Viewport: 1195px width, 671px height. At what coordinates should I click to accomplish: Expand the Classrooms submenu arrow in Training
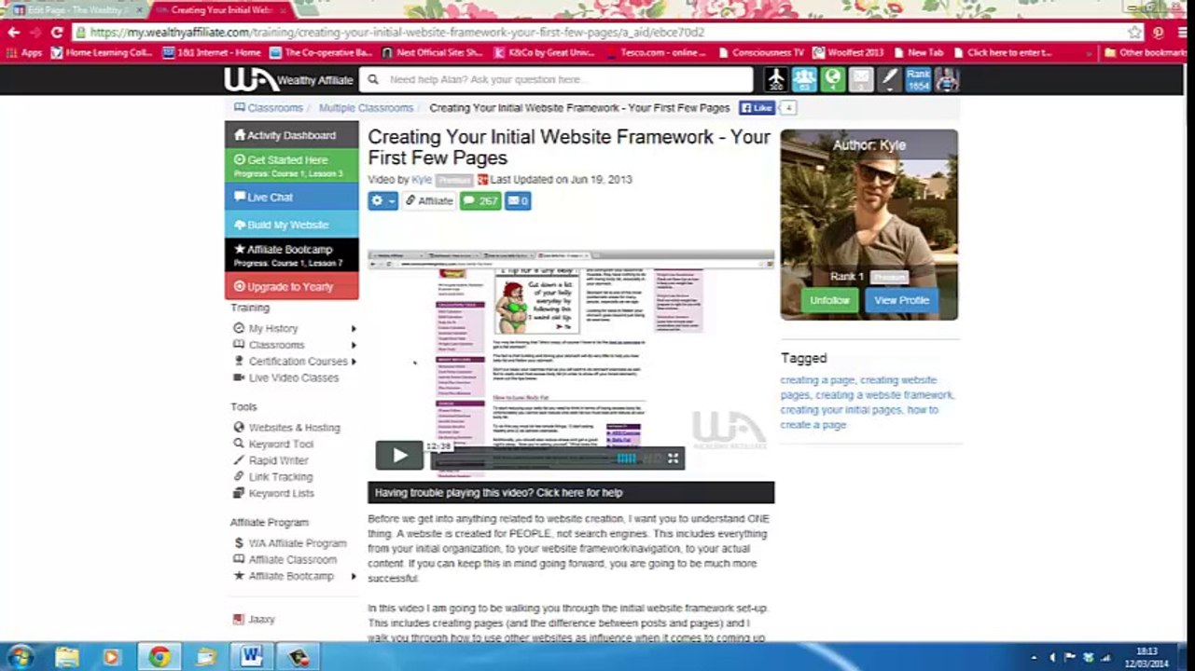click(x=354, y=345)
